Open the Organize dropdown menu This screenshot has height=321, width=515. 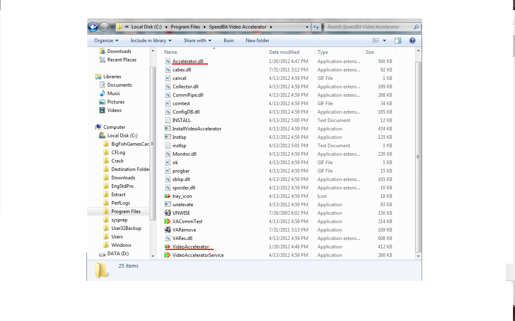click(106, 41)
